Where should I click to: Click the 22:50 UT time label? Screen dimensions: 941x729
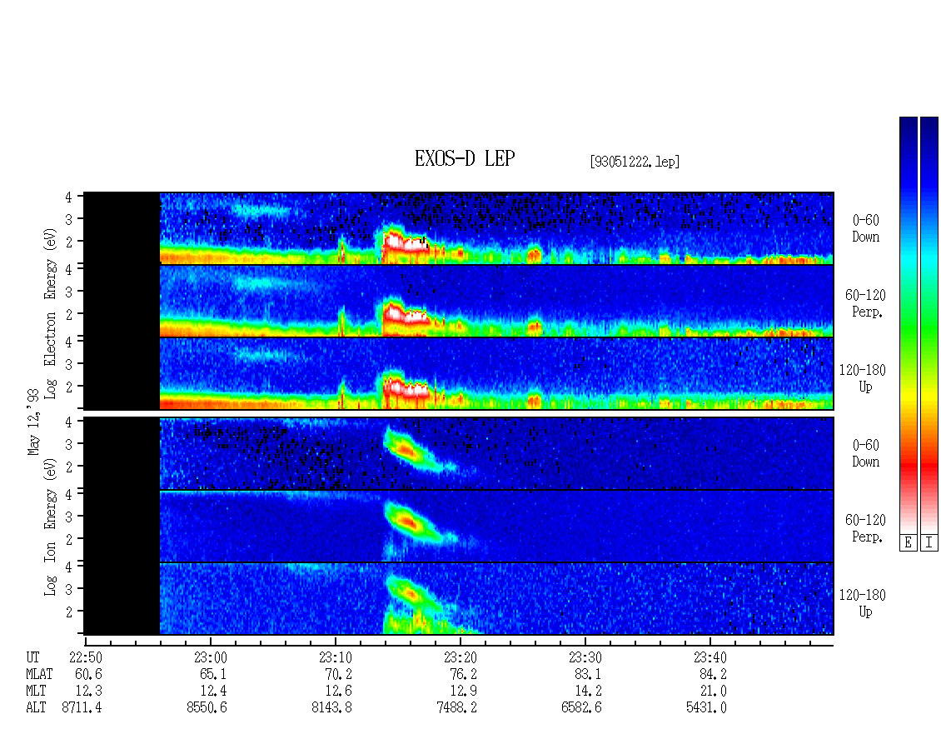(x=85, y=657)
